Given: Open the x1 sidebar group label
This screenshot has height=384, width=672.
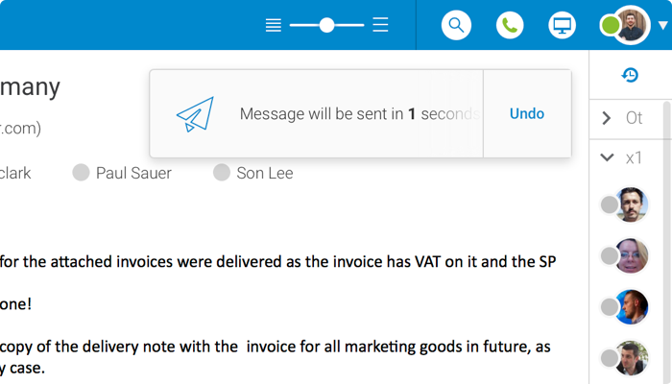Looking at the screenshot, I should (634, 158).
